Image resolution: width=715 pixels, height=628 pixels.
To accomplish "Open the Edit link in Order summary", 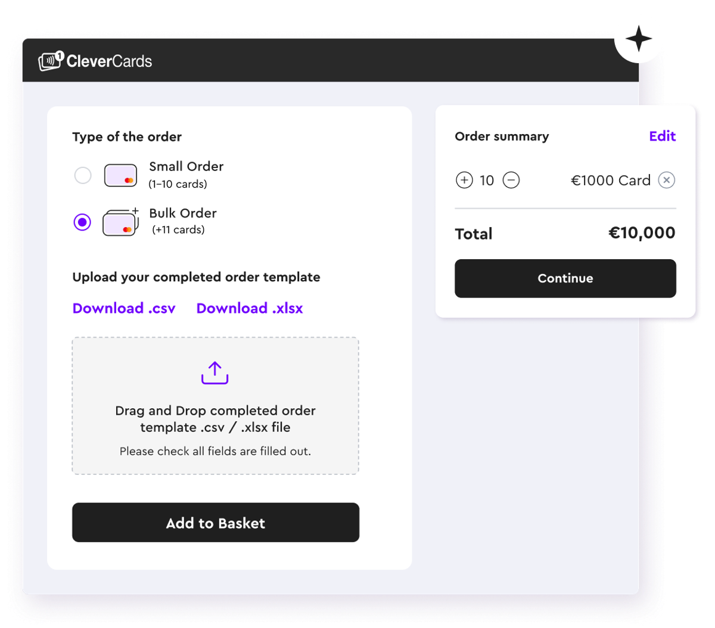I will click(662, 136).
